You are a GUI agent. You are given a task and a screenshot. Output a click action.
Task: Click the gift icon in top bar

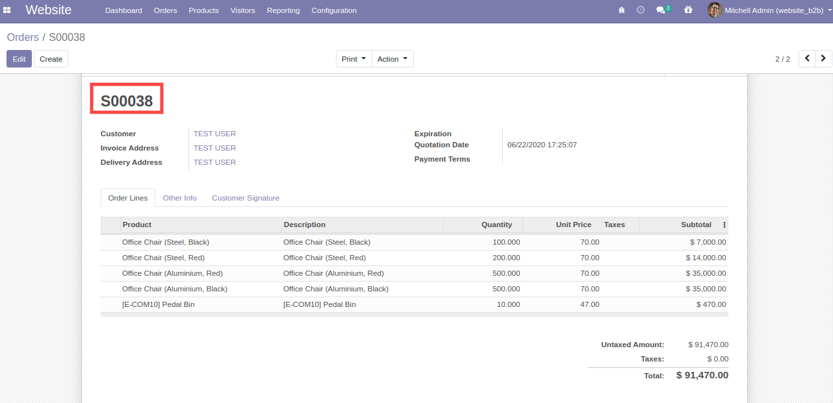click(688, 10)
